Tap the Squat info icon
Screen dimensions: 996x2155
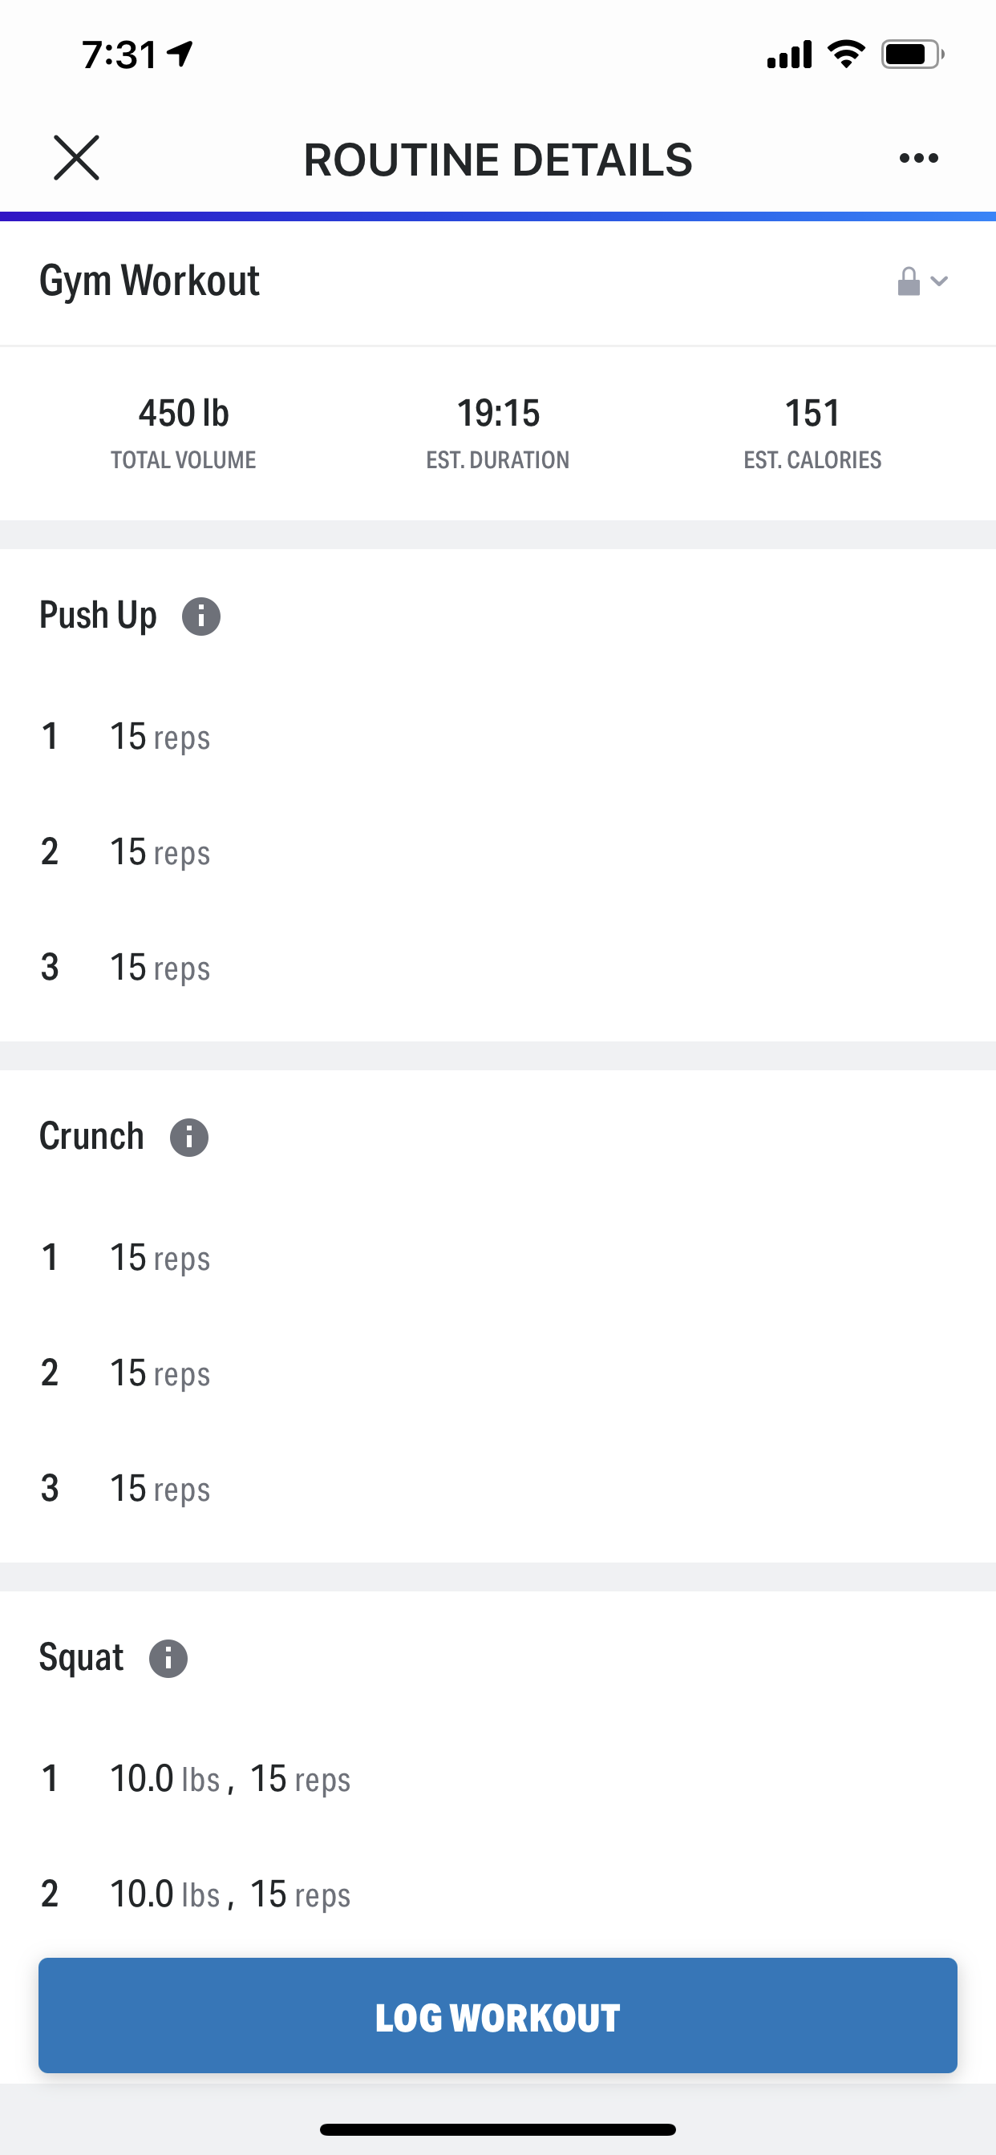click(168, 1659)
